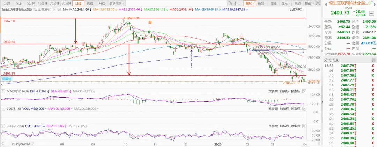Select the 日线 daily tab

click(x=78, y=3)
